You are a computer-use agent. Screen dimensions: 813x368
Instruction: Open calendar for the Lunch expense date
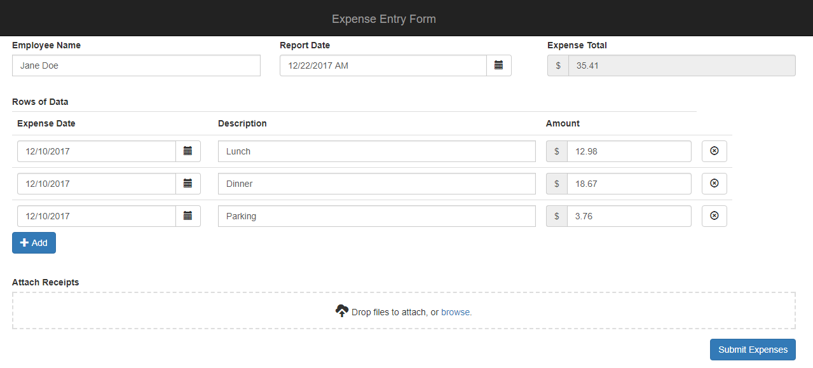188,151
